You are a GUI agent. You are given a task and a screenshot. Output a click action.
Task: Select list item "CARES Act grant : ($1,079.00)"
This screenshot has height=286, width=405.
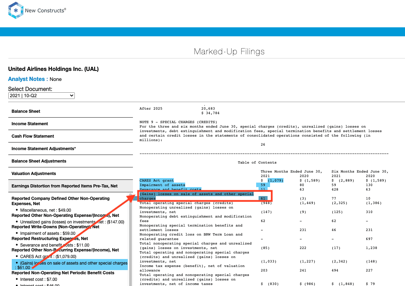click(x=48, y=256)
